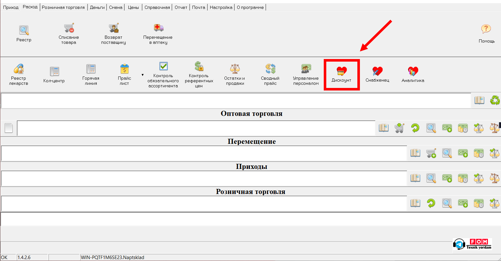The width and height of the screenshot is (501, 261).
Task: Open the book icon in Оптовая торговля row
Action: coord(384,128)
